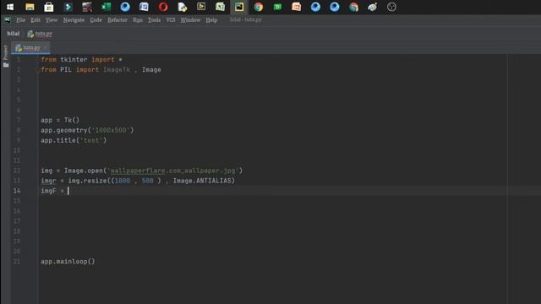Click gutter line number 14
541x304 pixels.
(x=17, y=191)
